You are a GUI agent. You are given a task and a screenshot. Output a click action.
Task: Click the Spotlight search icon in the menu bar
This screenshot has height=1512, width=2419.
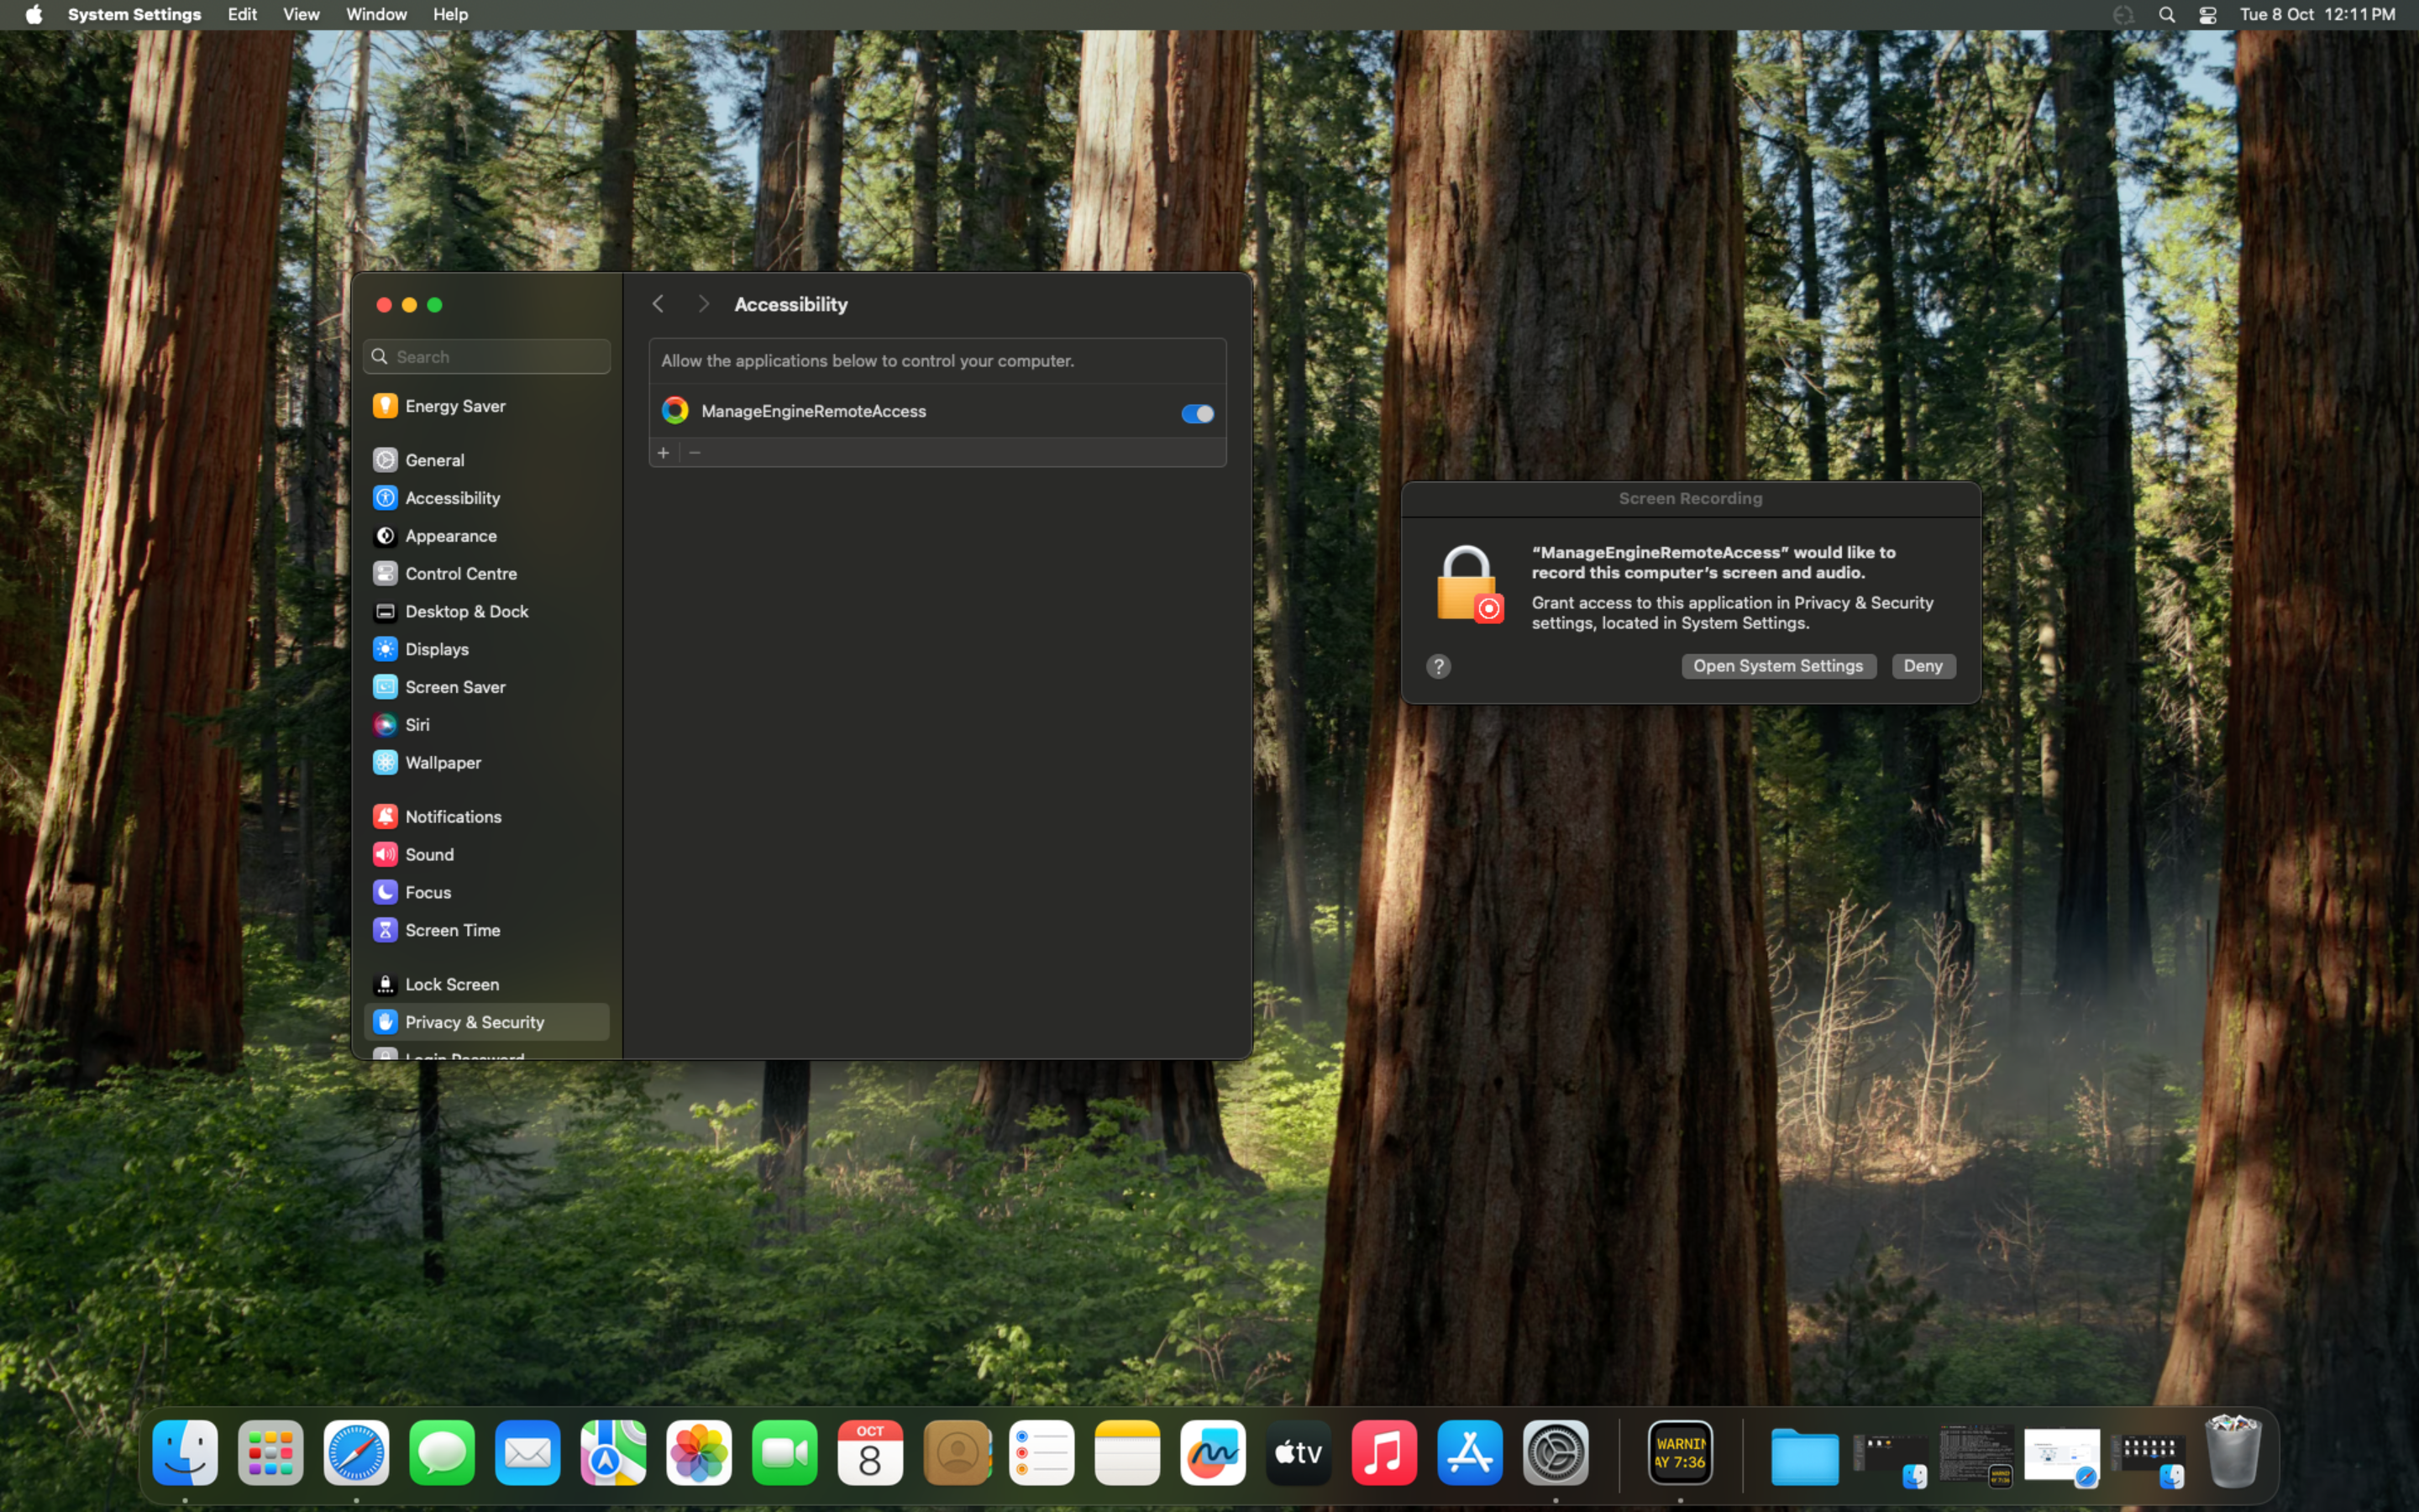[2166, 14]
